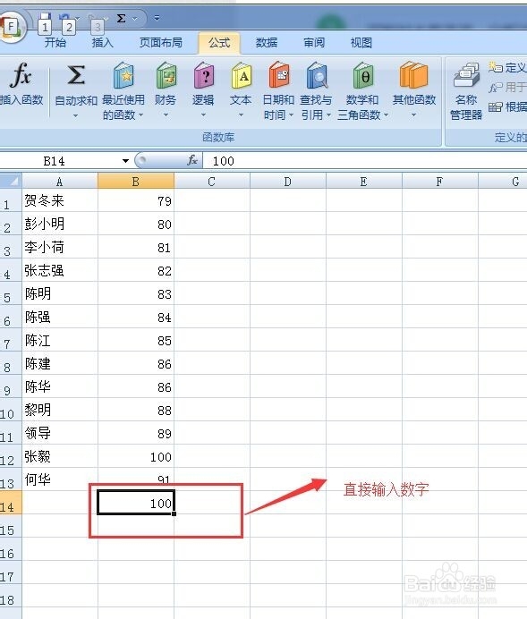Screen dimensions: 527x619
Task: Click the Save icon in quick access toolbar
Action: point(45,17)
